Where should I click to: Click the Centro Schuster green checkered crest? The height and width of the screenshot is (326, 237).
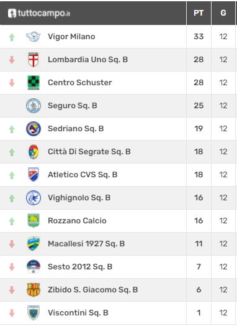pos(34,83)
